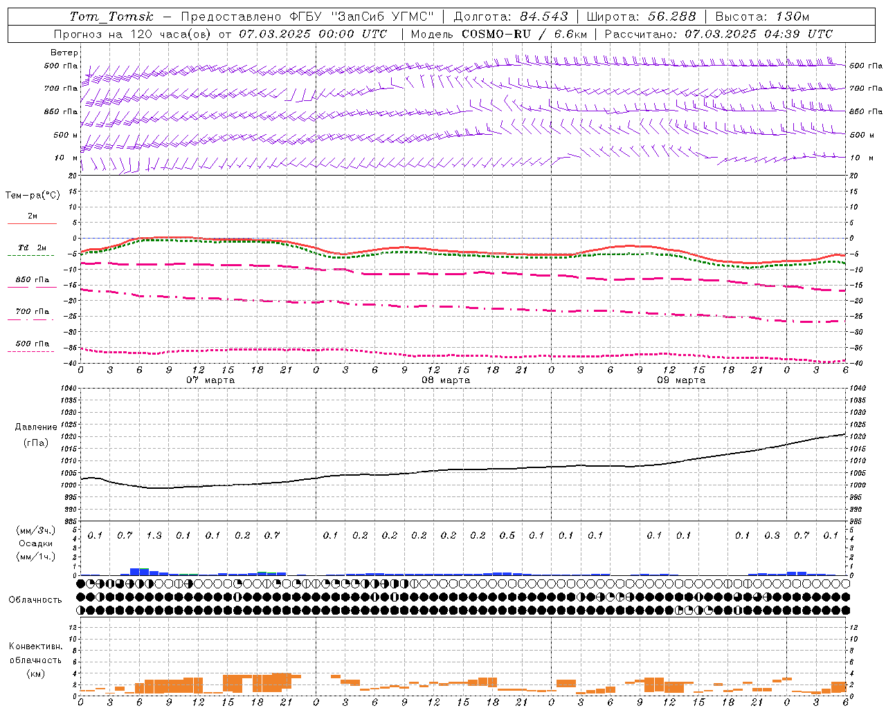This screenshot has height=708, width=886.
Task: Click the Давление pressure panel label
Action: coord(36,427)
